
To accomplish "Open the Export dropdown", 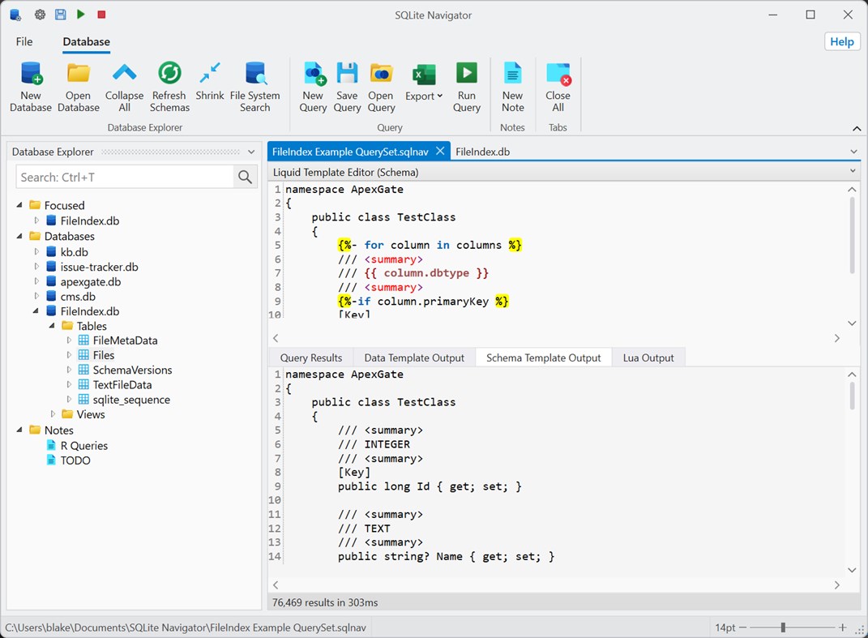I will pos(424,83).
